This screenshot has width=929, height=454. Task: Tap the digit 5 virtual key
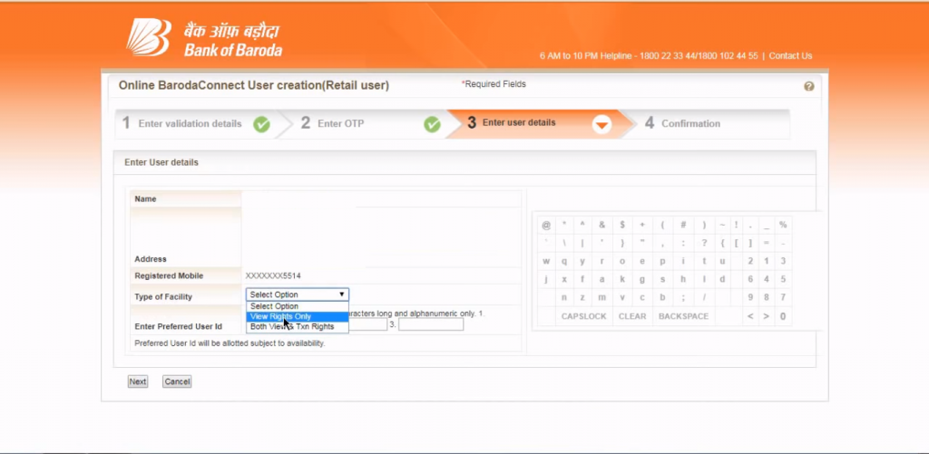pos(783,279)
